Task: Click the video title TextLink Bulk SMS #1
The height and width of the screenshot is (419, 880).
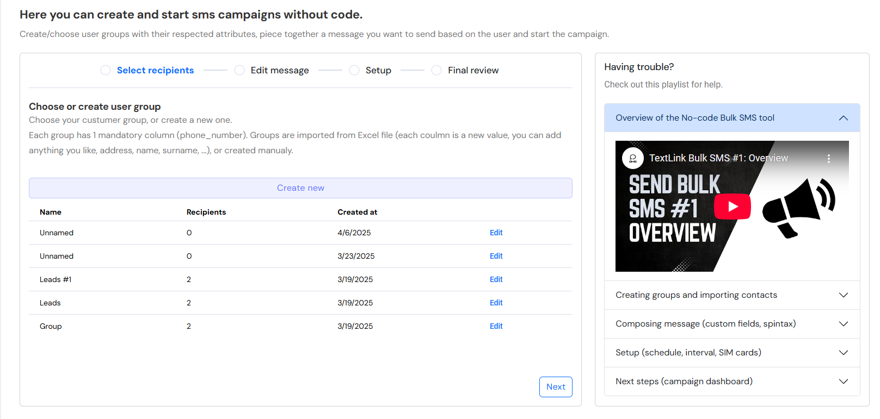Action: tap(718, 158)
